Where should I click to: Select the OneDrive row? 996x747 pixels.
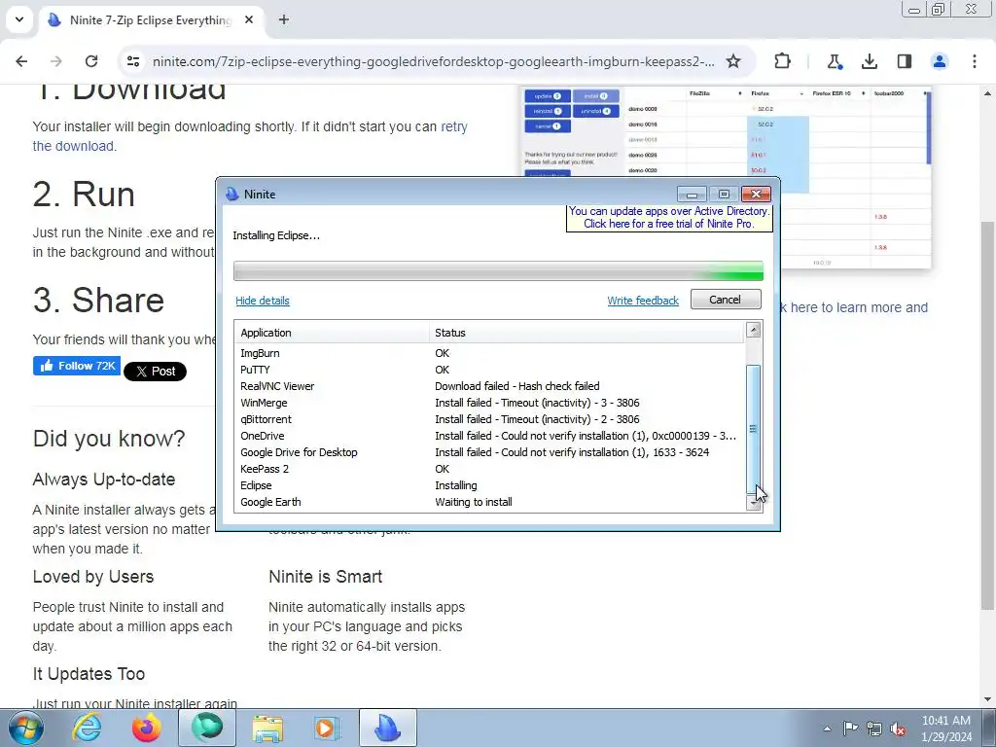point(489,436)
